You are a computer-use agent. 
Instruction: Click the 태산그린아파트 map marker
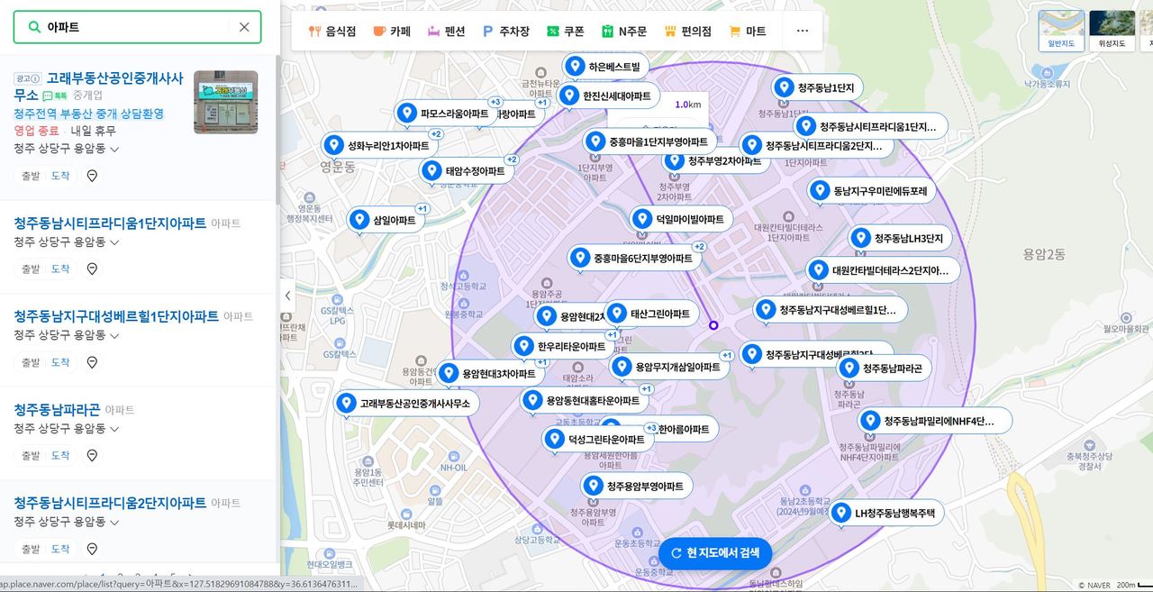651,314
